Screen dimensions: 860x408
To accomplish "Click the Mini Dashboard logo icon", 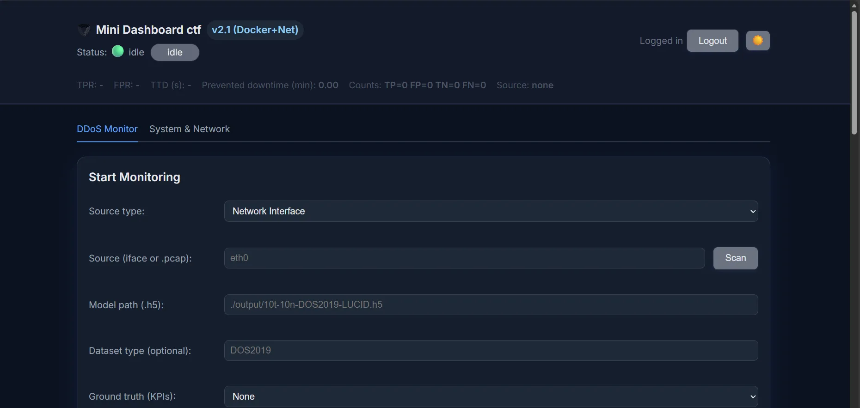I will click(x=84, y=30).
